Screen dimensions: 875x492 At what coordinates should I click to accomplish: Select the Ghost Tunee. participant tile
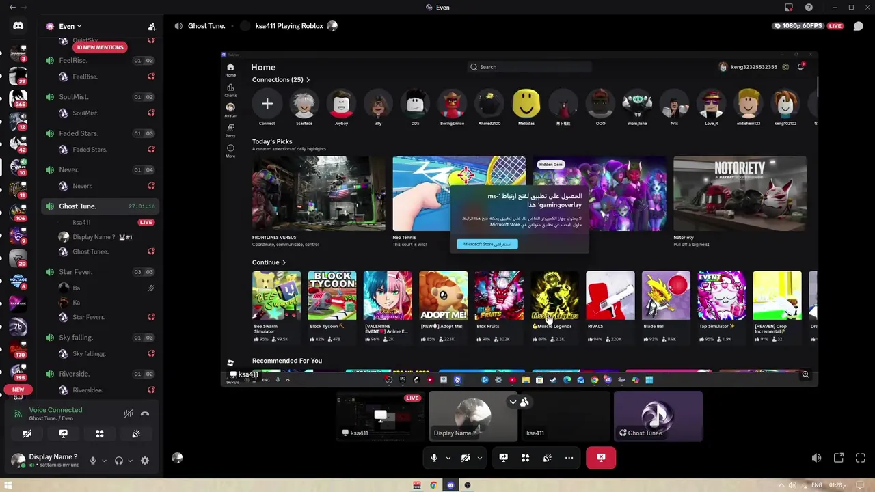click(x=658, y=415)
